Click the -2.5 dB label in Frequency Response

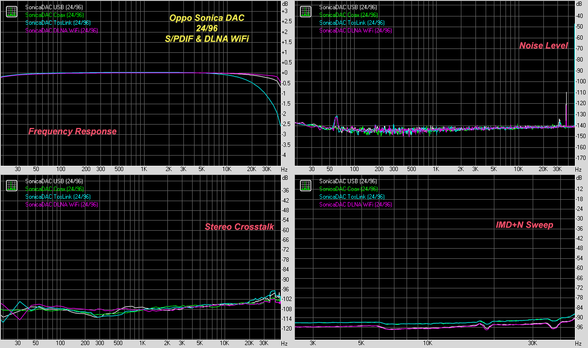point(286,124)
